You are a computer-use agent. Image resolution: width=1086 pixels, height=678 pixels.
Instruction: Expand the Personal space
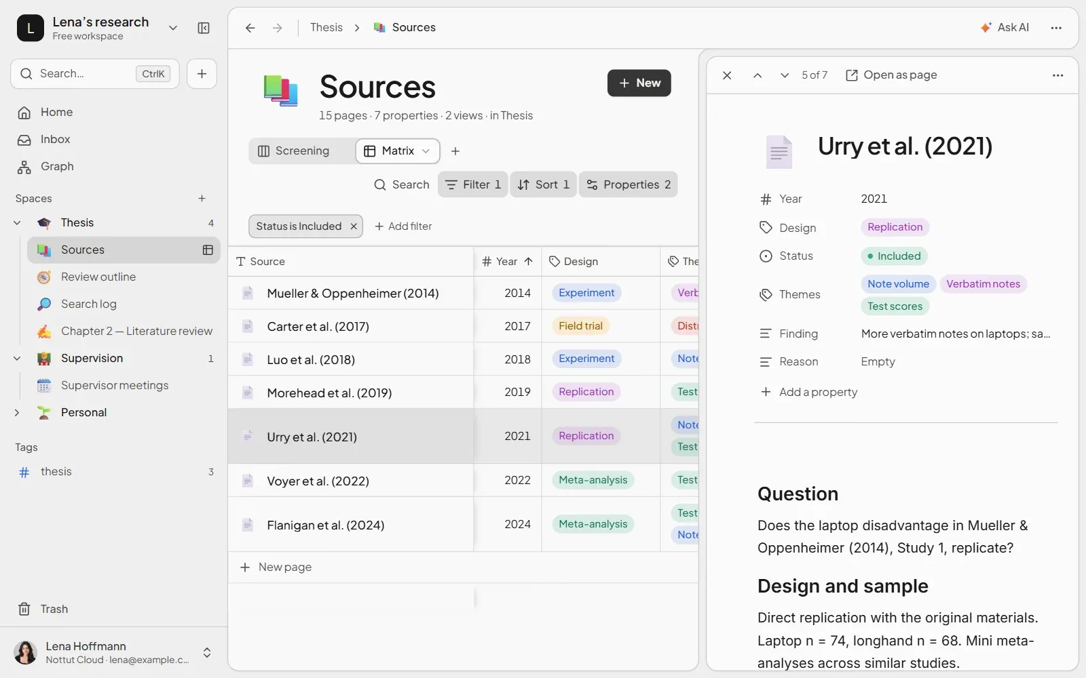(17, 413)
